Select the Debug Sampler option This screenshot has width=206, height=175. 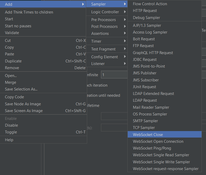click(146, 18)
